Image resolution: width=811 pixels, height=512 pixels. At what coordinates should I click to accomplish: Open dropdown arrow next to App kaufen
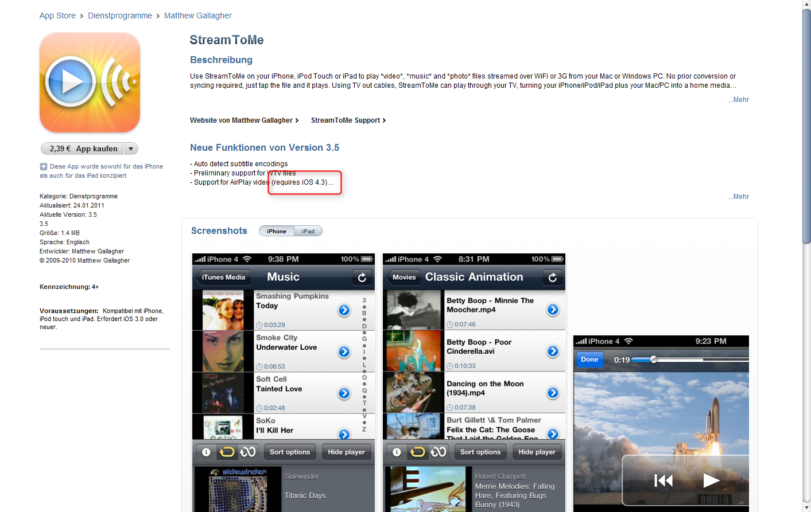[x=131, y=148]
